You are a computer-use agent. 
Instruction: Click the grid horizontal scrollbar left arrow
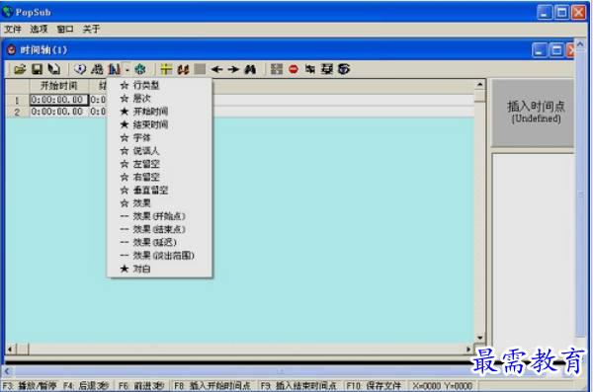[x=10, y=349]
